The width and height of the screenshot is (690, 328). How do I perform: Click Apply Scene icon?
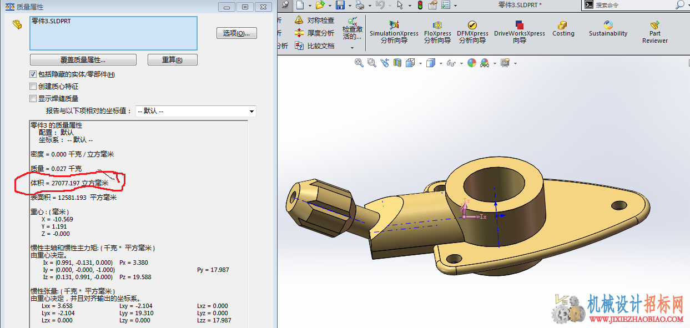485,63
